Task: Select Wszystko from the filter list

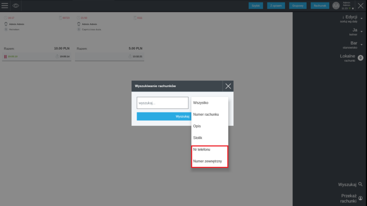Action: tap(210, 103)
